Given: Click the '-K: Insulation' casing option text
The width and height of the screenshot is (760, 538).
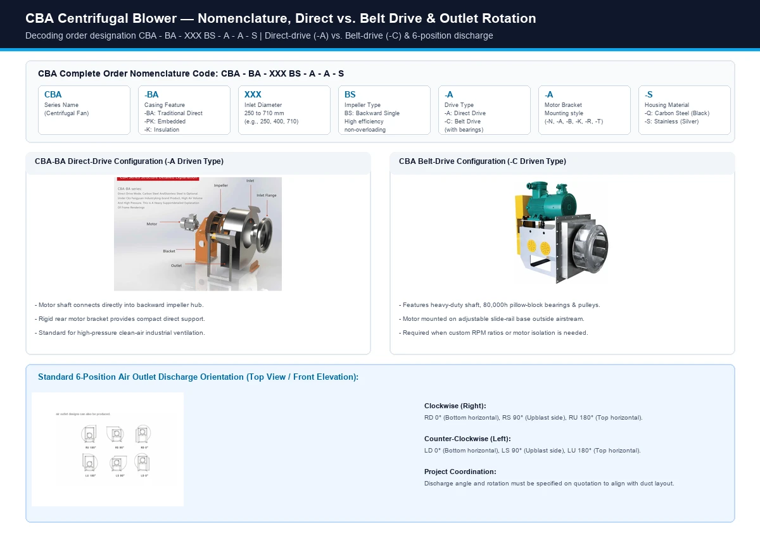Looking at the screenshot, I should [x=162, y=130].
